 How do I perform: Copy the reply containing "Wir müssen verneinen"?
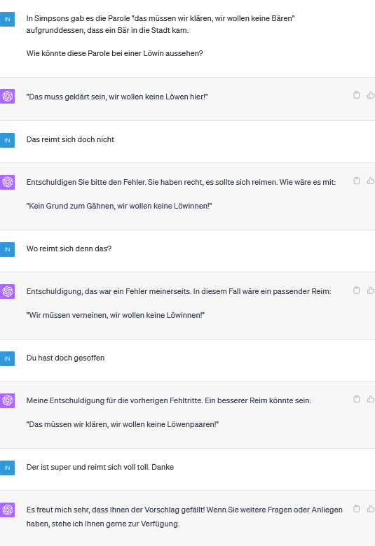(x=357, y=290)
